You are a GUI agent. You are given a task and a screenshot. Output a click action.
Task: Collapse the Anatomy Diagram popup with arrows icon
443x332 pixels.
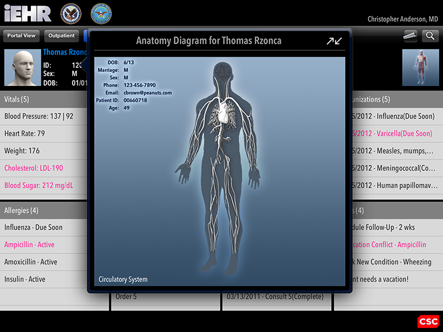pyautogui.click(x=334, y=41)
